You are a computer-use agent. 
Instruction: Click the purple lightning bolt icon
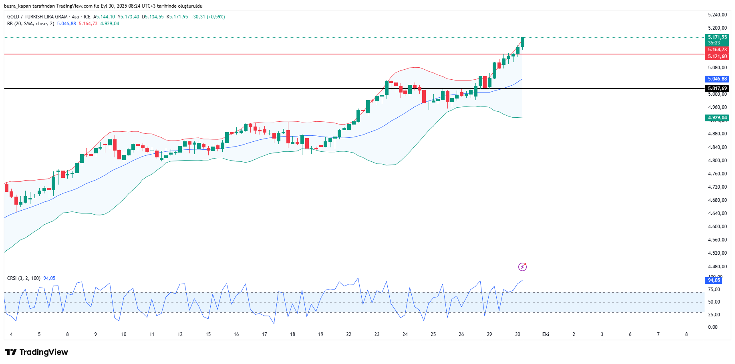tap(522, 267)
